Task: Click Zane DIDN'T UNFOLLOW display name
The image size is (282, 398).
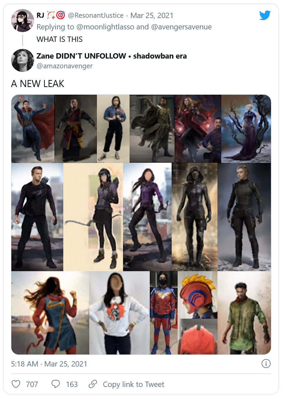Action: pos(81,56)
